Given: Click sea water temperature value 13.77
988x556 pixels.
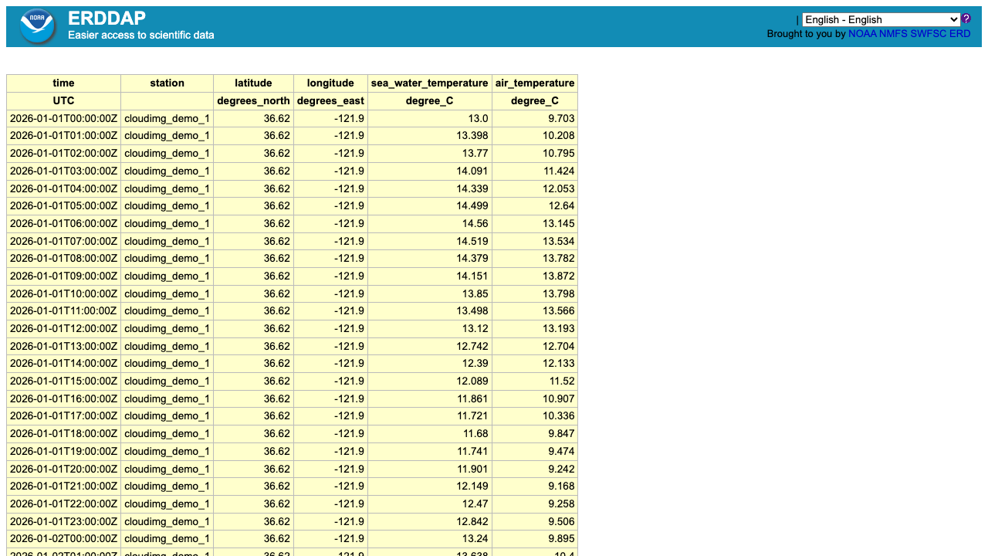Looking at the screenshot, I should click(x=430, y=154).
